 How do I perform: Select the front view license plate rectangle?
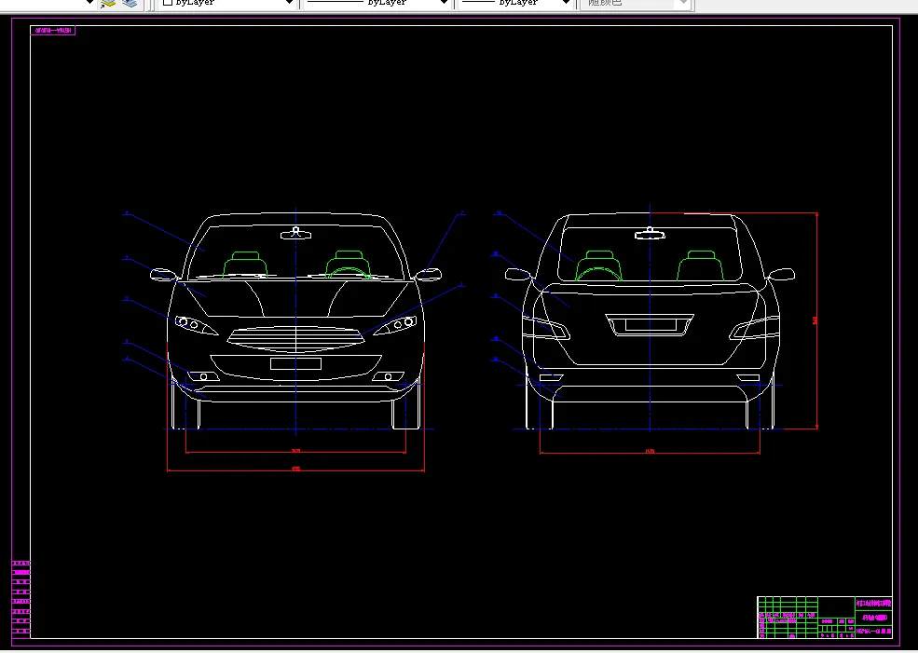click(x=295, y=364)
